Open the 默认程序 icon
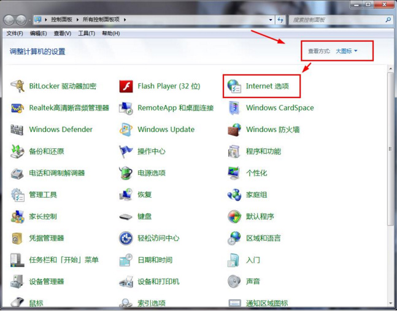 tap(234, 217)
